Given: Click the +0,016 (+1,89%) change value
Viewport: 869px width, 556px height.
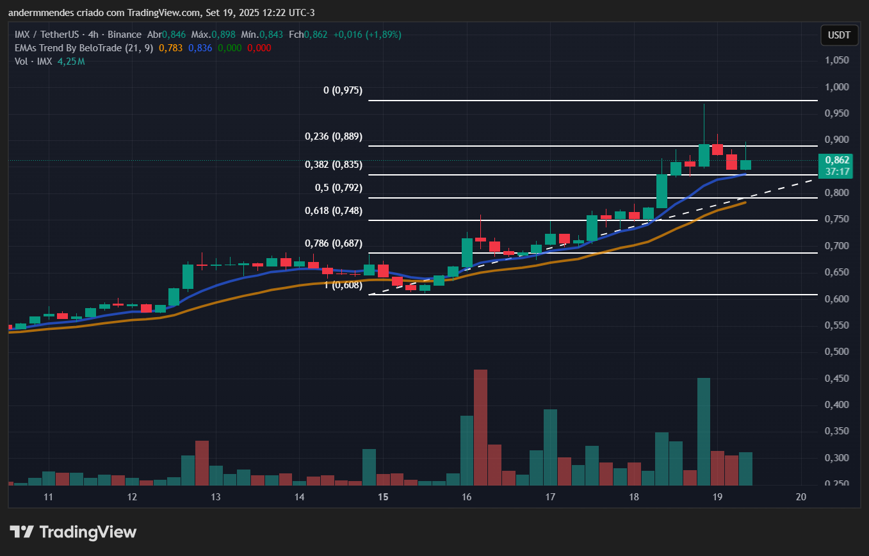Looking at the screenshot, I should 368,35.
